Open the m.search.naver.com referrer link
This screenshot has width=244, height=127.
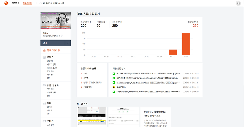pos(148,78)
